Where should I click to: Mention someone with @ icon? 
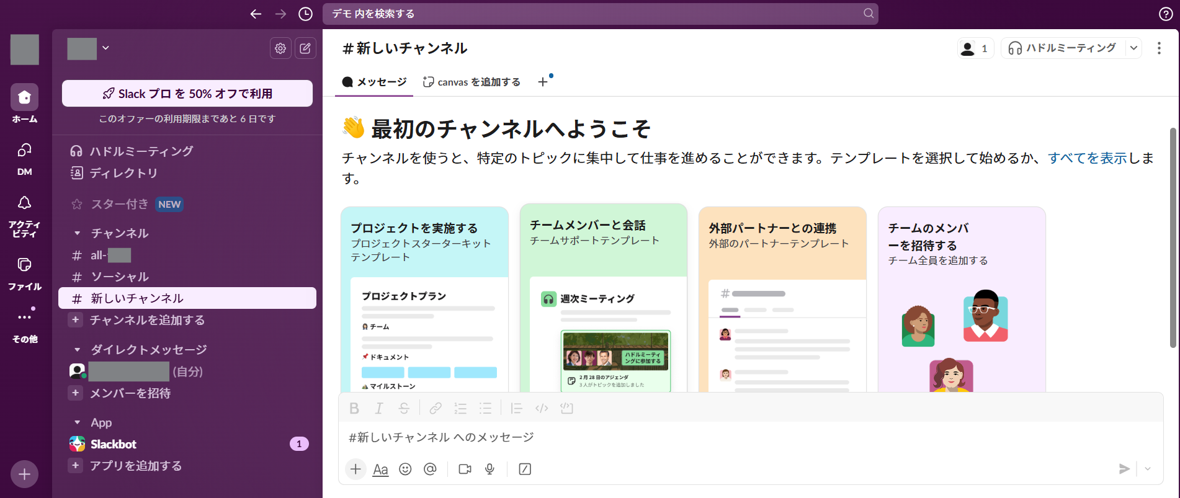click(430, 469)
